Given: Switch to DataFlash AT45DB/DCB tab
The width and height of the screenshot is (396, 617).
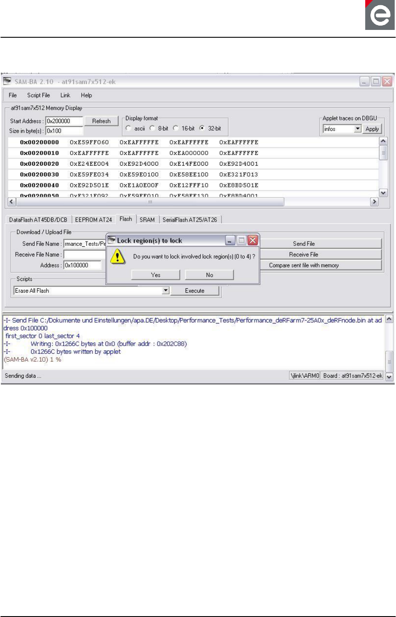Looking at the screenshot, I should [x=38, y=220].
